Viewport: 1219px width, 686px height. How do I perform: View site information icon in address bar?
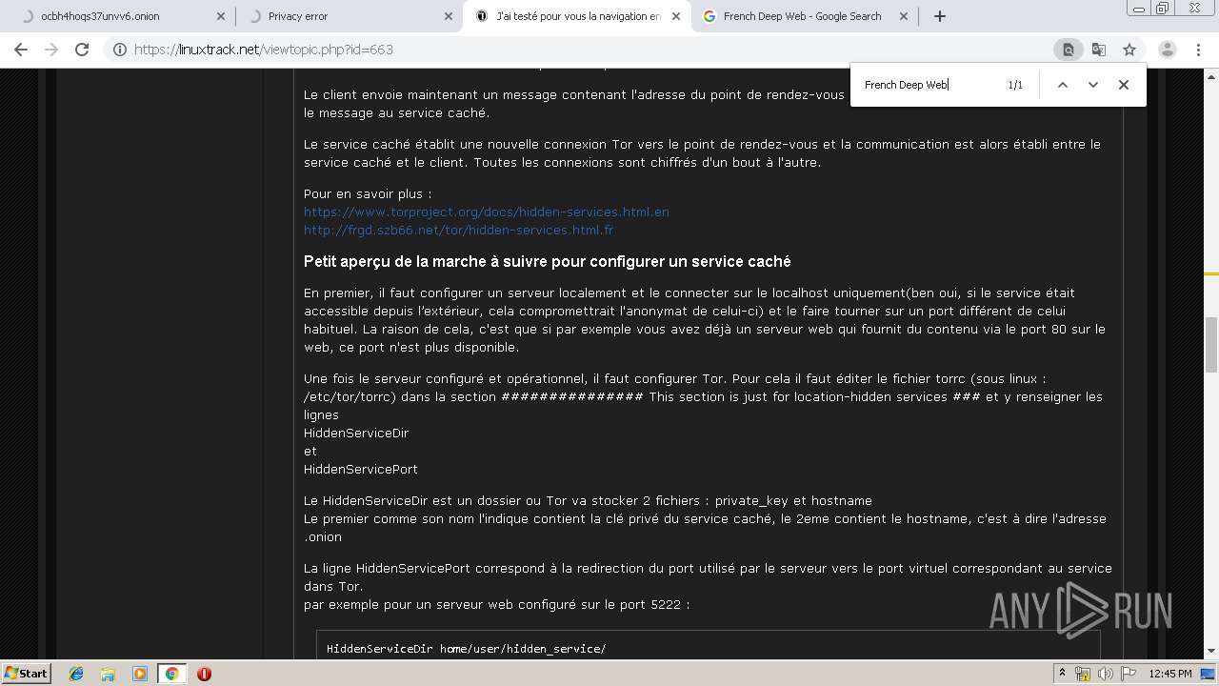(119, 50)
